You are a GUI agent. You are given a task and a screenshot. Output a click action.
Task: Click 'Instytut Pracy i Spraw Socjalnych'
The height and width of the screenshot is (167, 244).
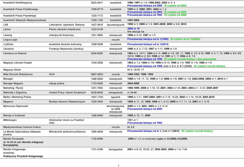67,93
